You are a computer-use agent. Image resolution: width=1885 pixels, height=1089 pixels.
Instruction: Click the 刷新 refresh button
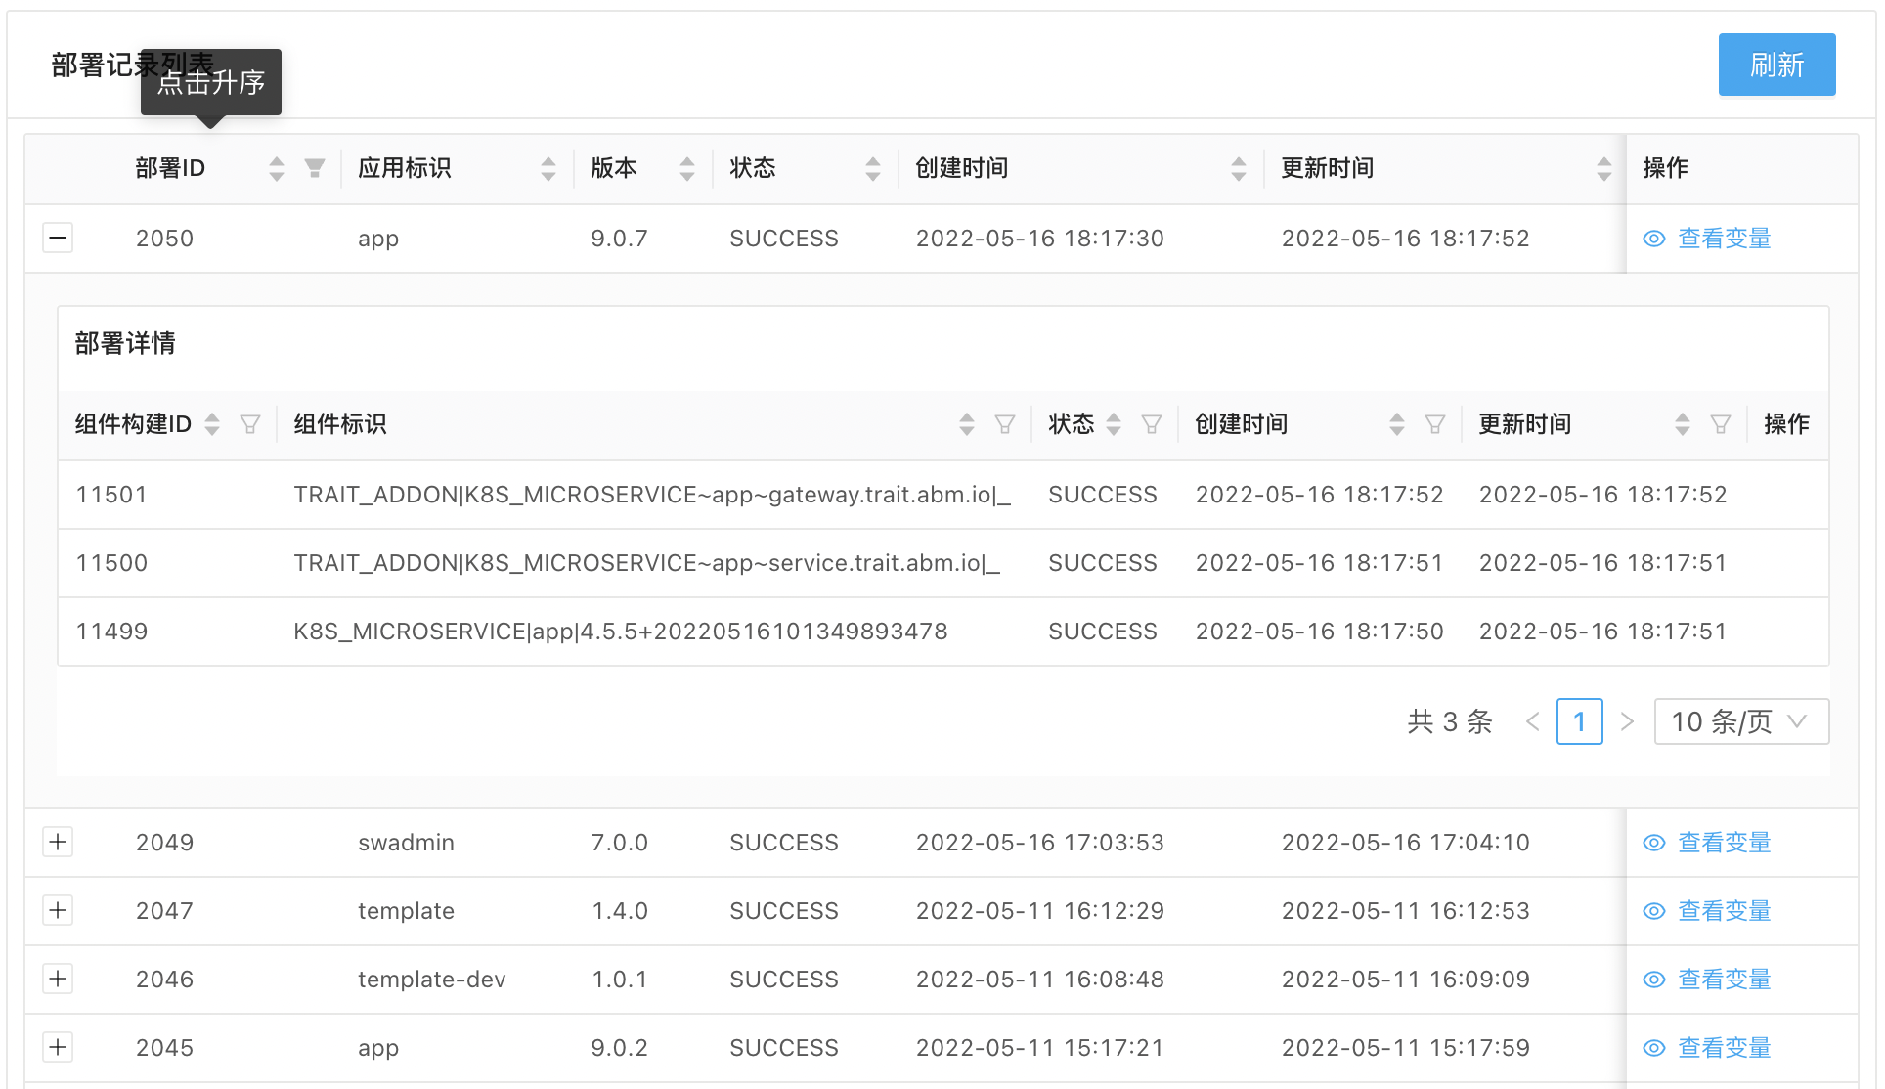(1775, 65)
